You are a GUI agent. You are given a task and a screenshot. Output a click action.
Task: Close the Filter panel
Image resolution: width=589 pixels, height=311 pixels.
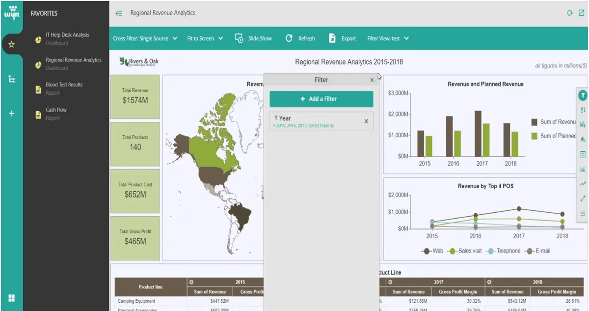click(372, 80)
